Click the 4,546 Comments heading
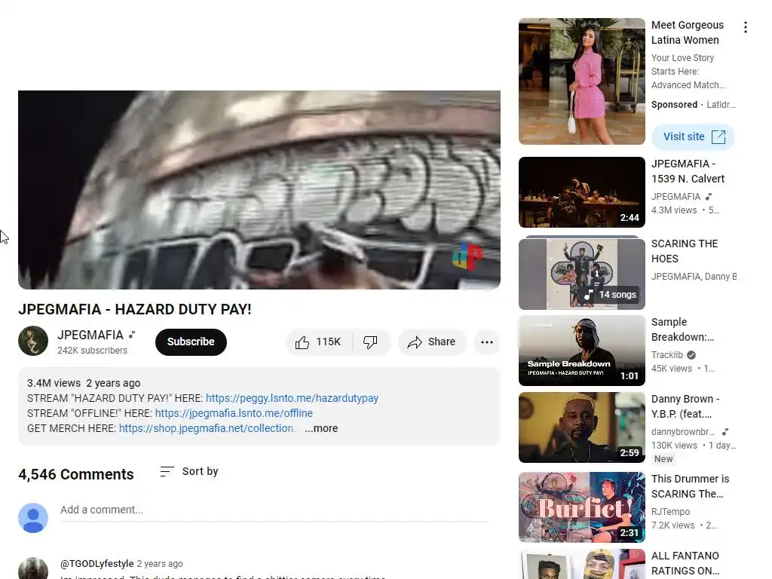 pyautogui.click(x=76, y=474)
